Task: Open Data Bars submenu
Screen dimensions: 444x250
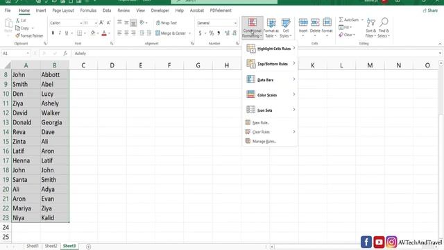Action: (270, 80)
